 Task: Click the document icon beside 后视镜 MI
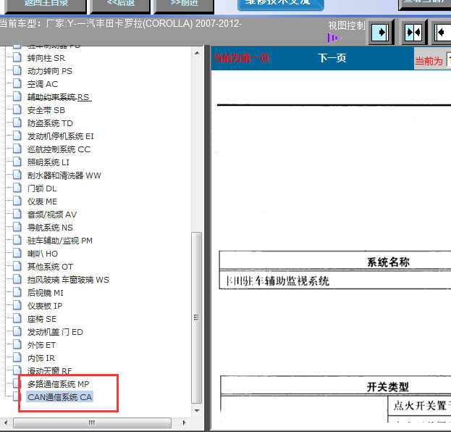[17, 292]
